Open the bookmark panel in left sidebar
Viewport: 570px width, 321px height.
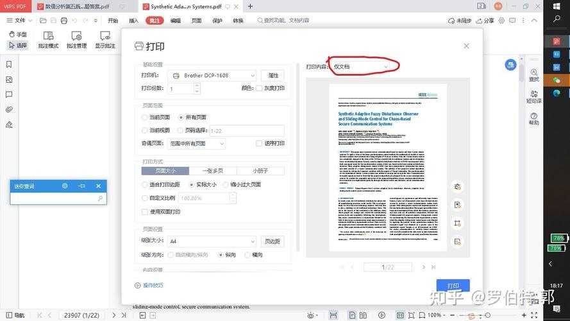pos(9,64)
